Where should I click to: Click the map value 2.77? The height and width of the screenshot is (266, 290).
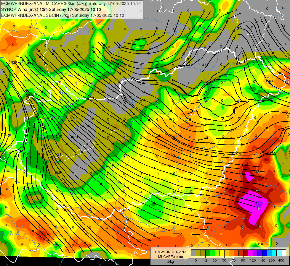(59, 137)
